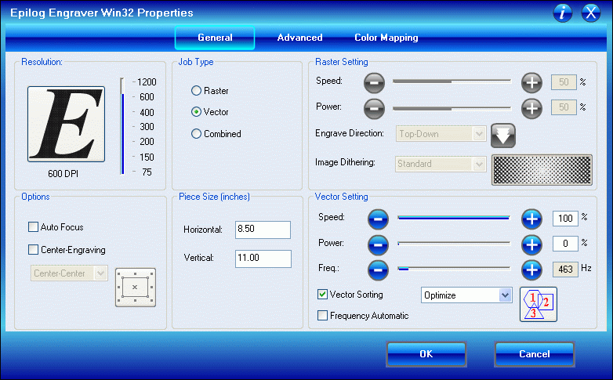Click the vector Freq. slider track

pyautogui.click(x=454, y=269)
